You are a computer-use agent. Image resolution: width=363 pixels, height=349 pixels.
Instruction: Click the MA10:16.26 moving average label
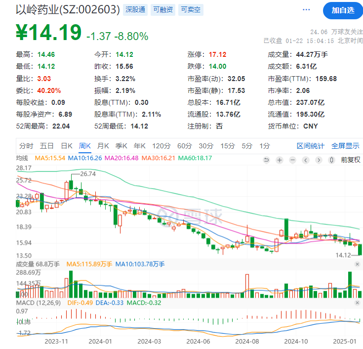pos(85,158)
